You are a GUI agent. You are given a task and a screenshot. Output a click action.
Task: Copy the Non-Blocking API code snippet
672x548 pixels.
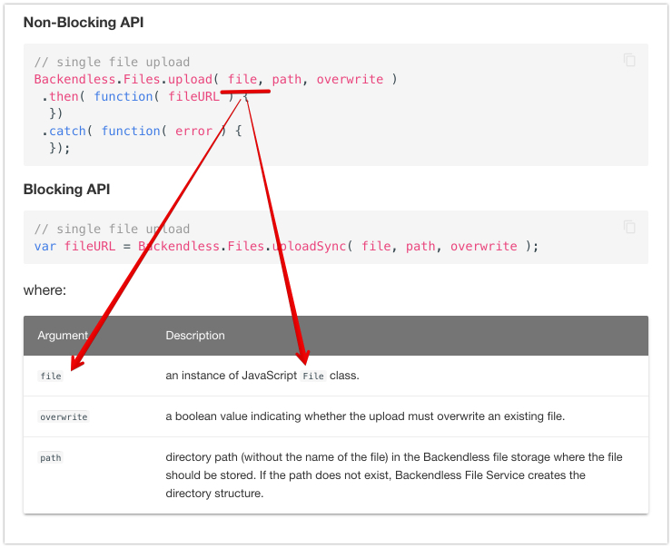tap(629, 61)
